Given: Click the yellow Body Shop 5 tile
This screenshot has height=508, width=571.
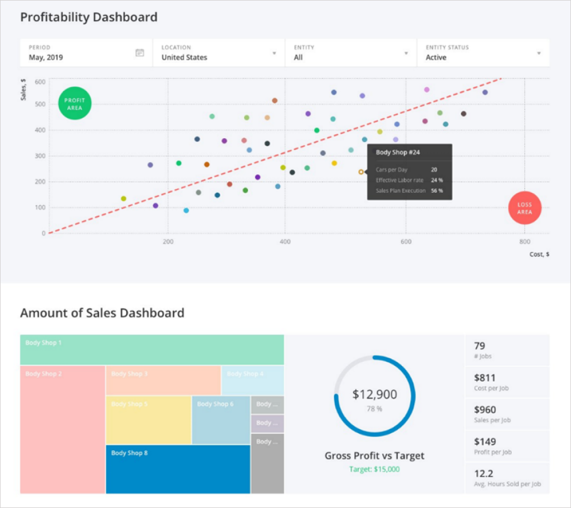Looking at the screenshot, I should [148, 420].
